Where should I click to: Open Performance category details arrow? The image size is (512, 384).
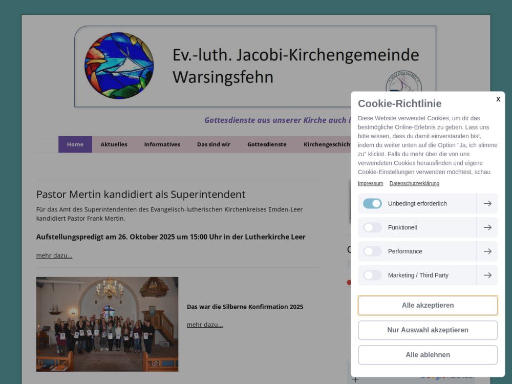coord(487,251)
